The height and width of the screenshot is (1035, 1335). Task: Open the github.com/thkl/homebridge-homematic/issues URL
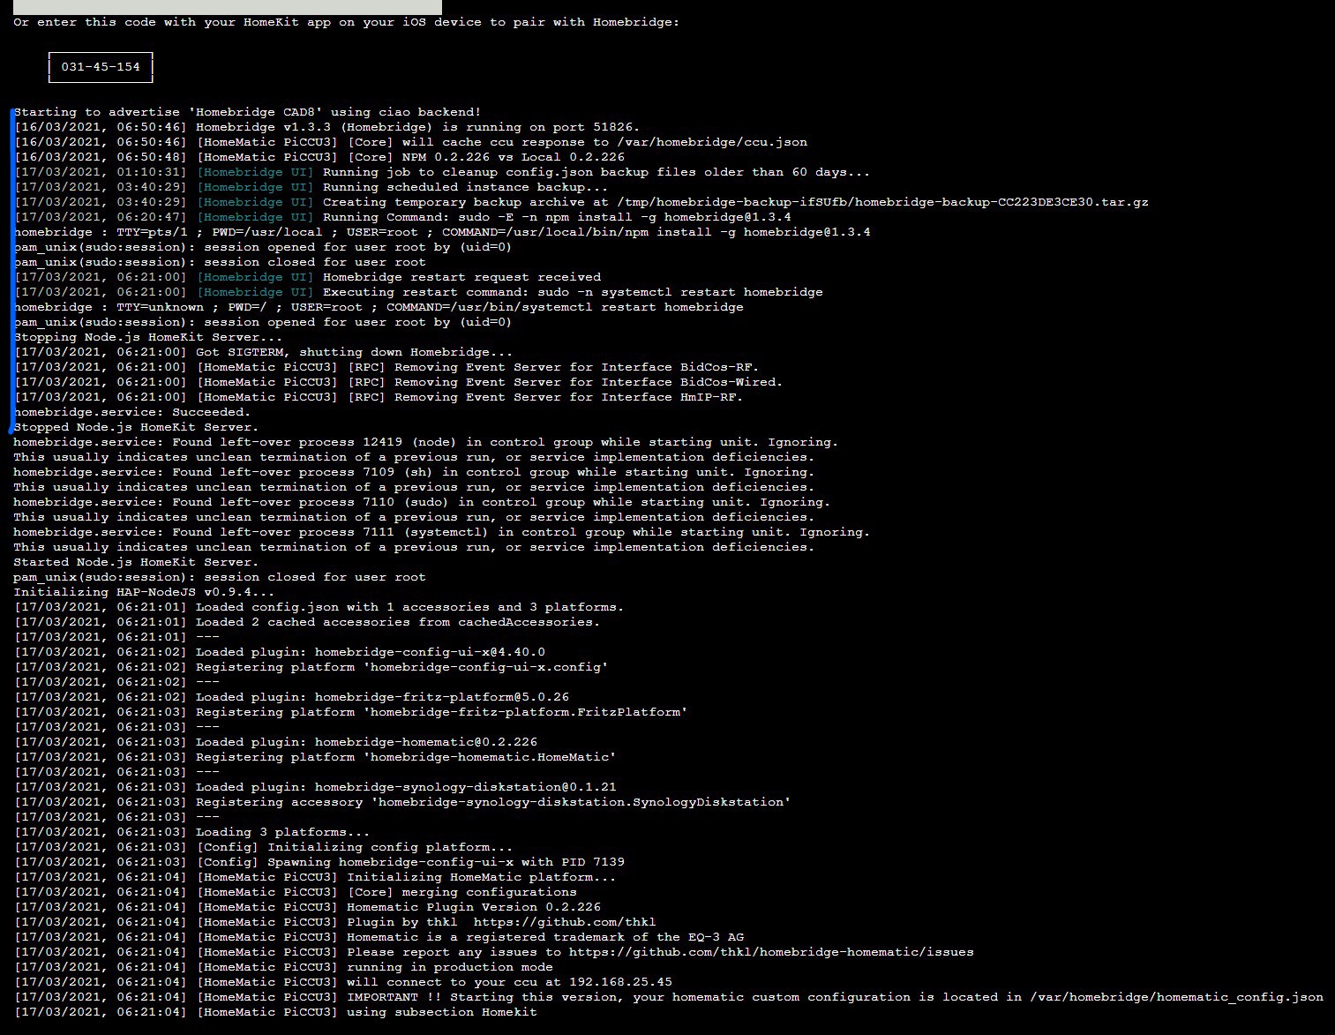pyautogui.click(x=771, y=952)
